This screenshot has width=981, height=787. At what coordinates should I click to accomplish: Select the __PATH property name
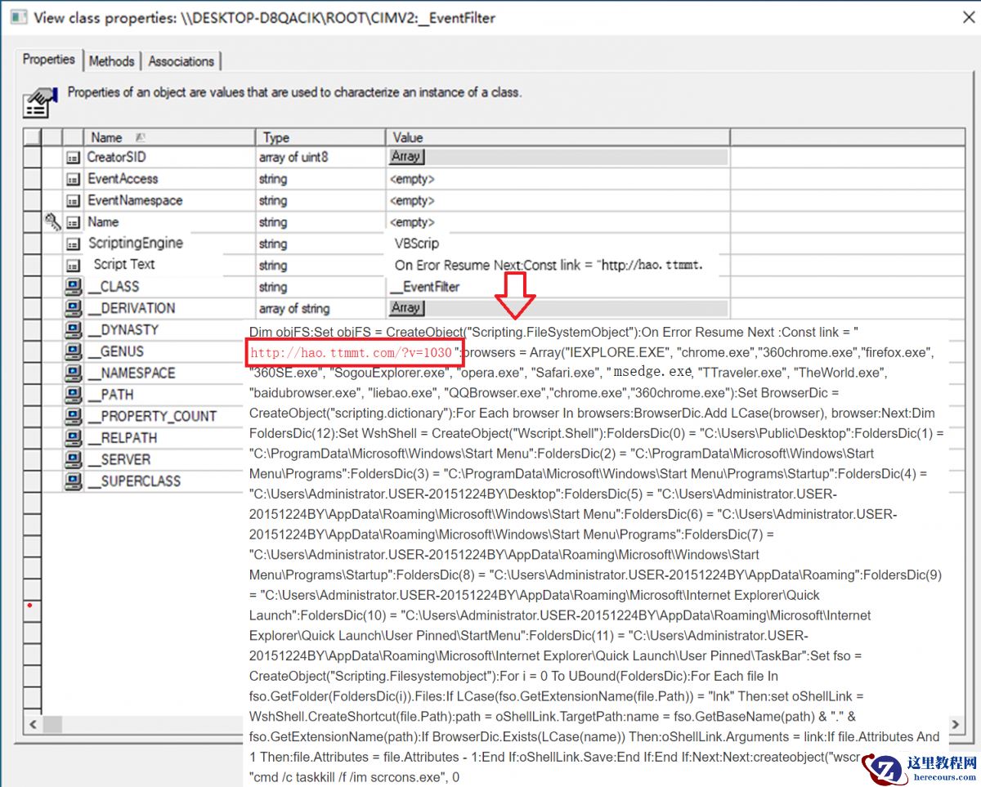click(111, 395)
